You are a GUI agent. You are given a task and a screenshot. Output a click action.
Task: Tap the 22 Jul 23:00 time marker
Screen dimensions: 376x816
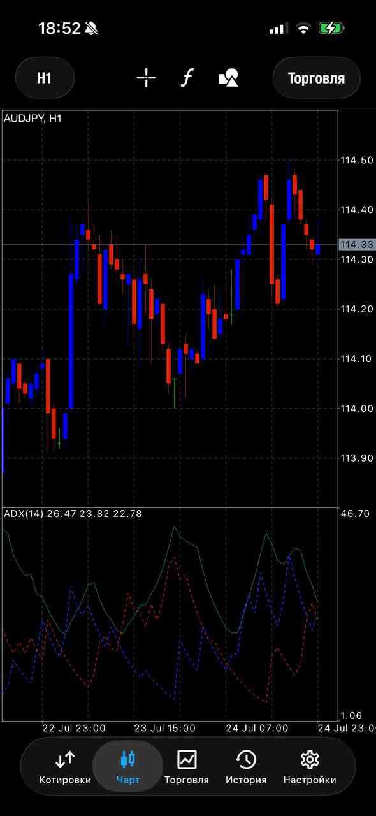tap(74, 728)
